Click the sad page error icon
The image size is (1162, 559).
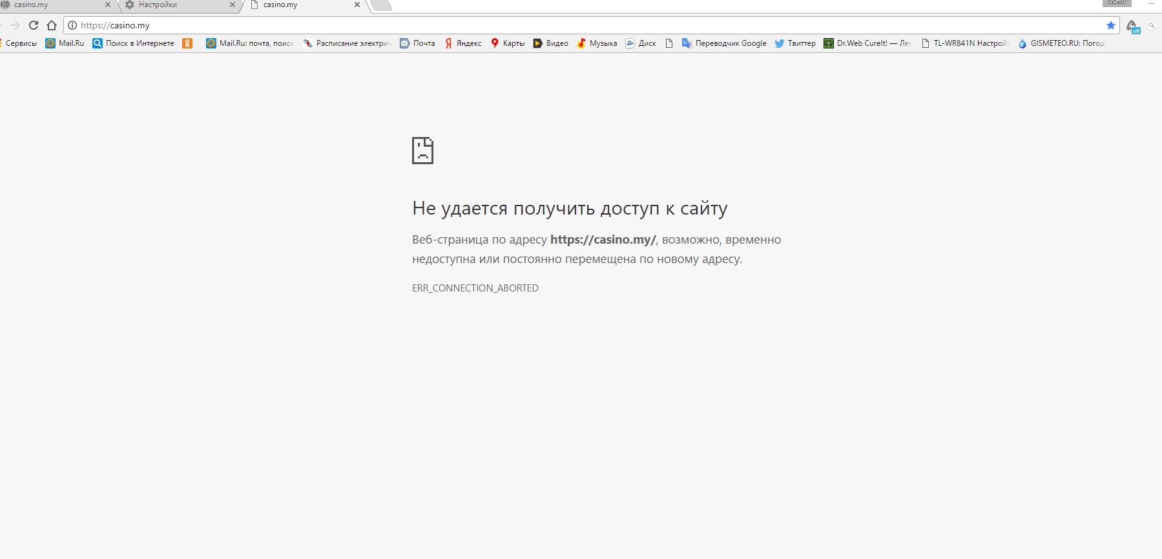(x=422, y=151)
